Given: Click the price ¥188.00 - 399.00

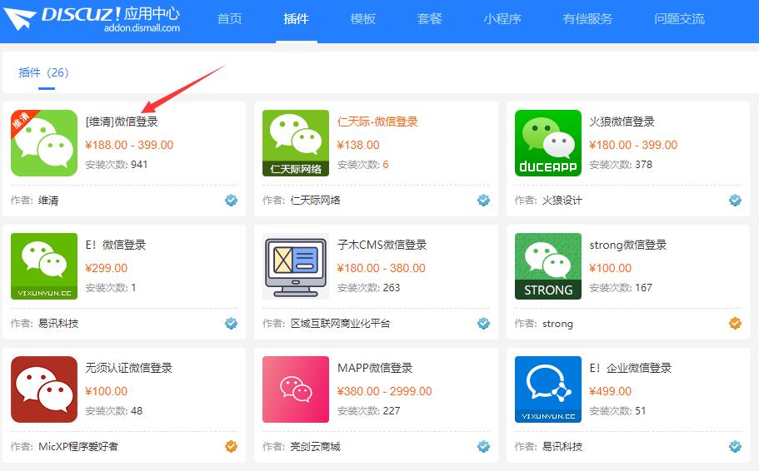Looking at the screenshot, I should (129, 145).
